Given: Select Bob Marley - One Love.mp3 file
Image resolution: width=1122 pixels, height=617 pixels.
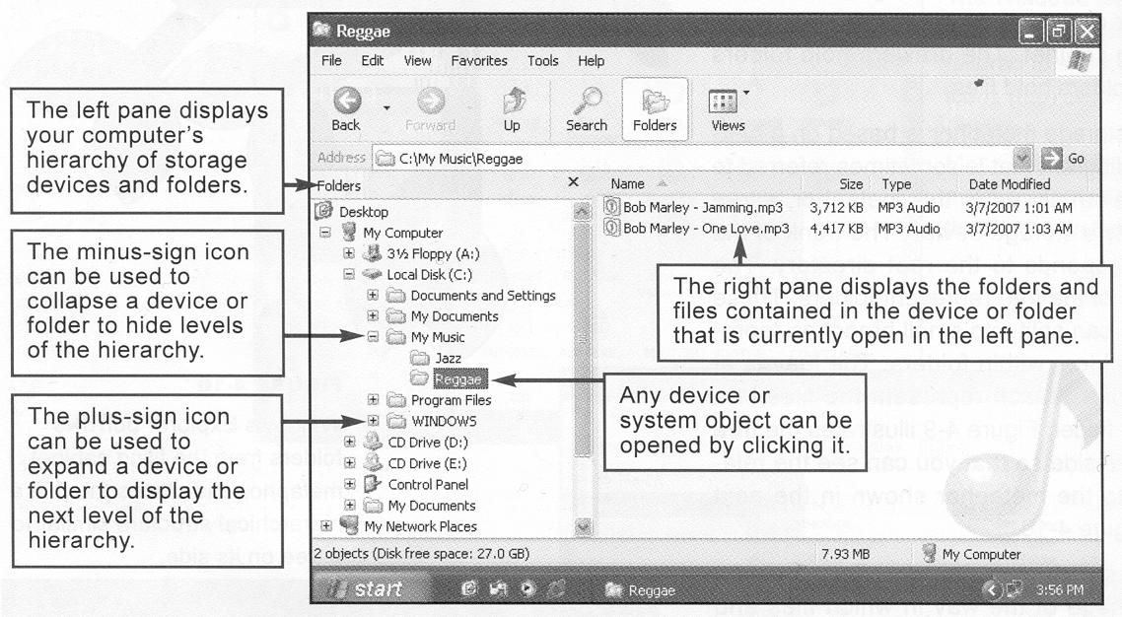Looking at the screenshot, I should click(706, 228).
